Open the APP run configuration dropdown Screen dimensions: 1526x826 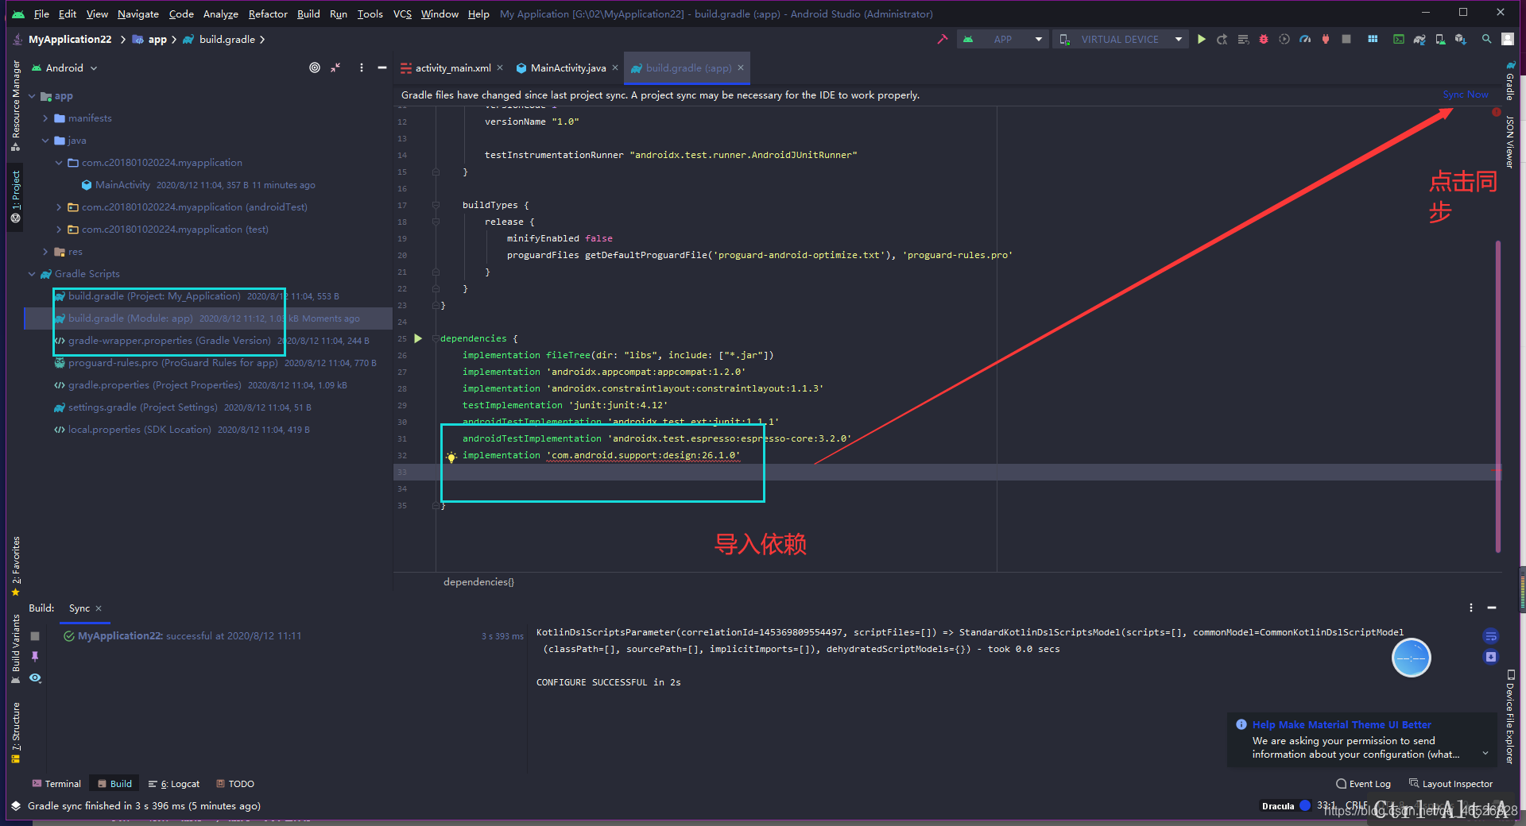[x=1003, y=39]
